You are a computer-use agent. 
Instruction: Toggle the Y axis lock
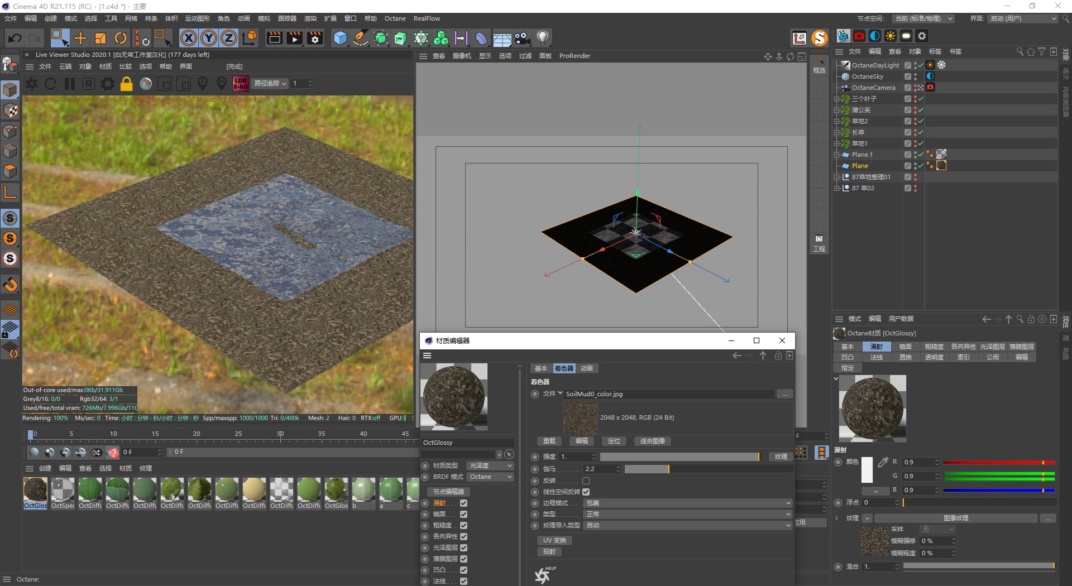point(209,38)
